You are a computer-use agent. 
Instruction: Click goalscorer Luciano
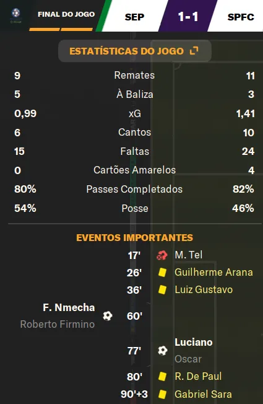click(194, 342)
